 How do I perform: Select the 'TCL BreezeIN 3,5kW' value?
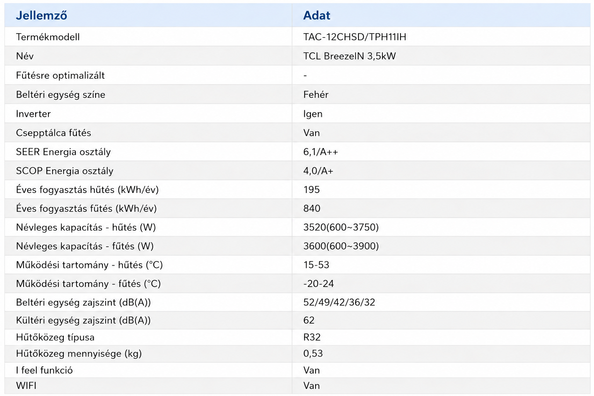click(350, 56)
